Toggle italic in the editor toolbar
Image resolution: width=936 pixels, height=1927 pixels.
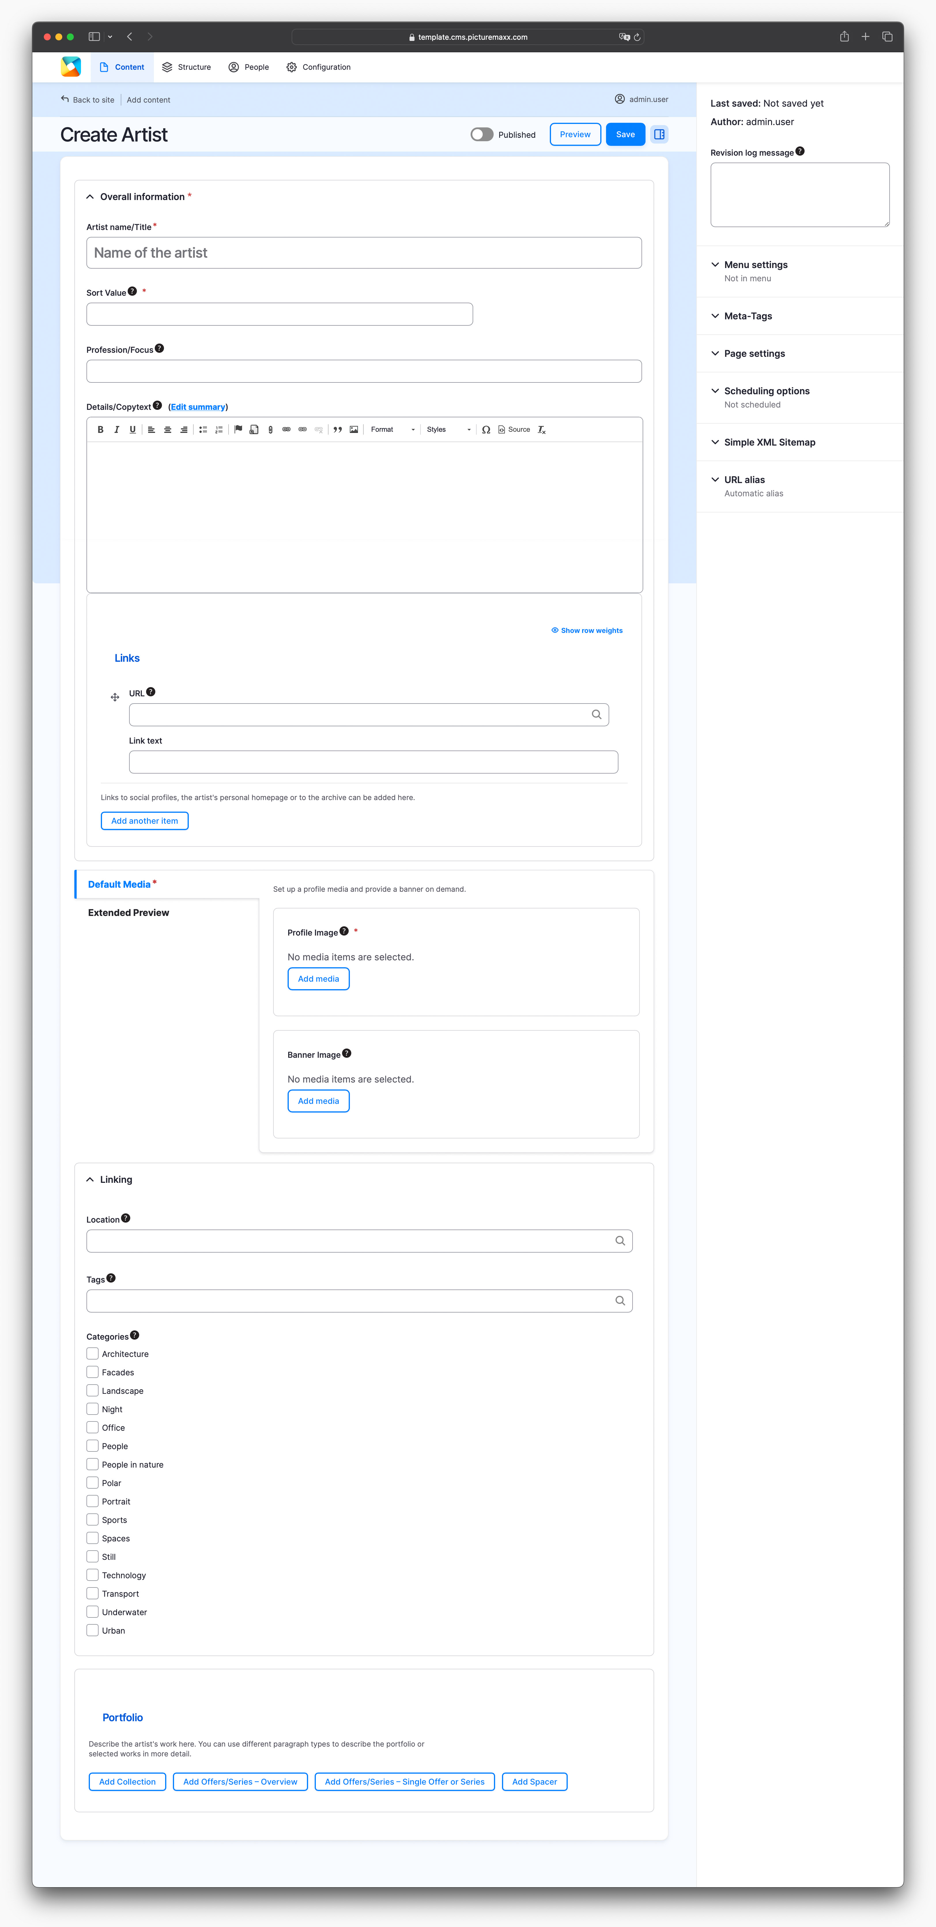coord(117,429)
